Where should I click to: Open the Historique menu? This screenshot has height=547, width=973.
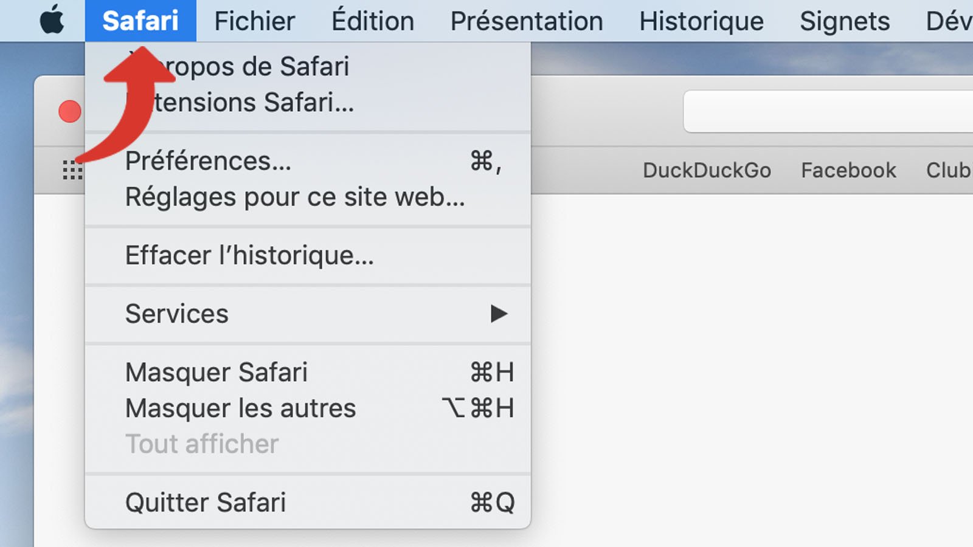[x=701, y=19]
